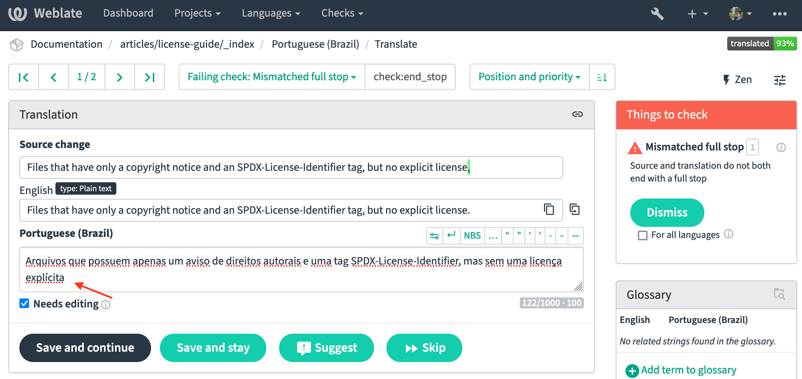Open display settings sliders icon
This screenshot has height=379, width=802.
coord(779,80)
